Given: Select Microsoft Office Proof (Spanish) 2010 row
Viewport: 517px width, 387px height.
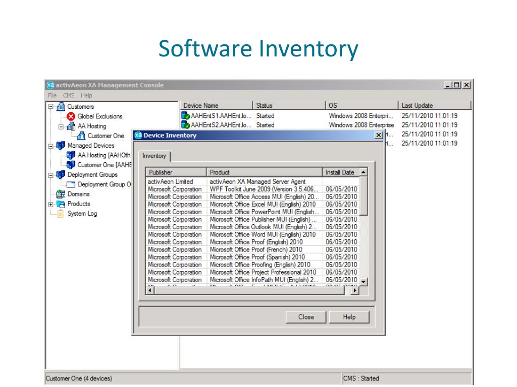Looking at the screenshot, I should coord(252,257).
